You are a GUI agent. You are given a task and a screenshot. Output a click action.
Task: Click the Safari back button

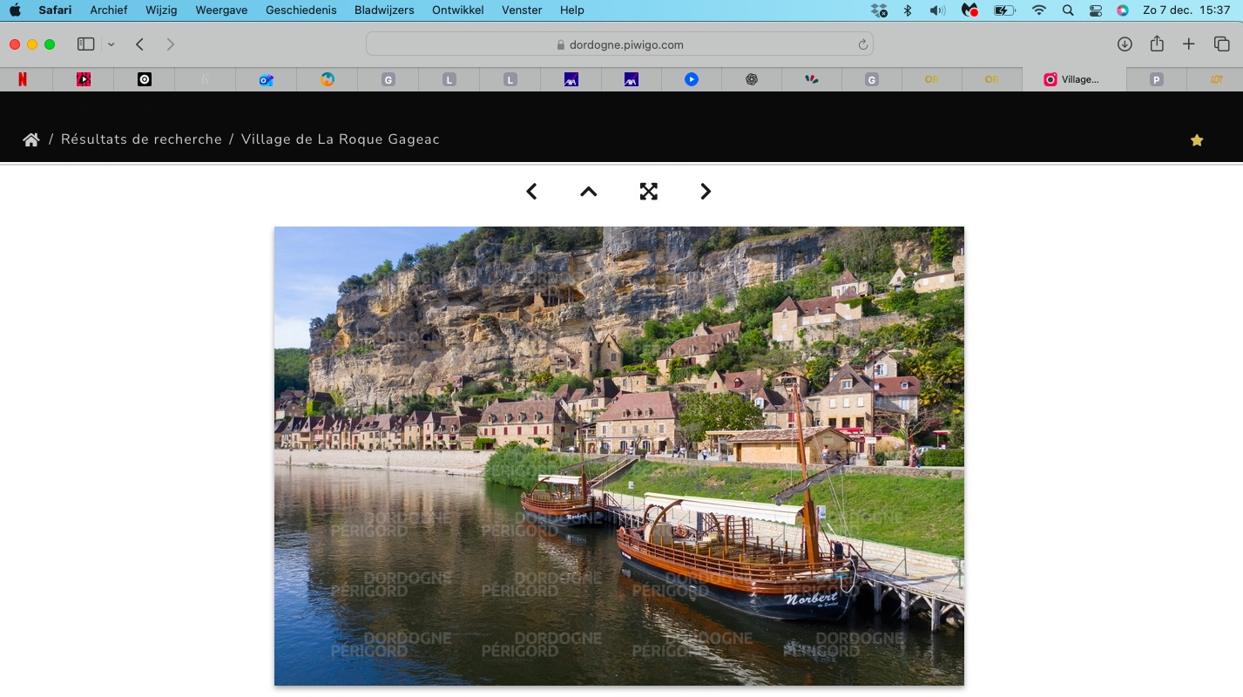pyautogui.click(x=139, y=44)
